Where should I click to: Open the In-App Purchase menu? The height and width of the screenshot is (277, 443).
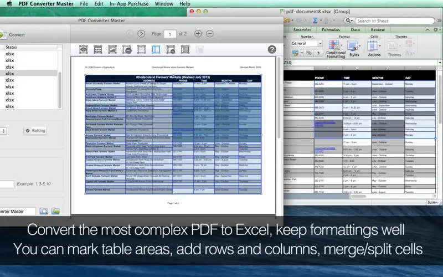(129, 4)
